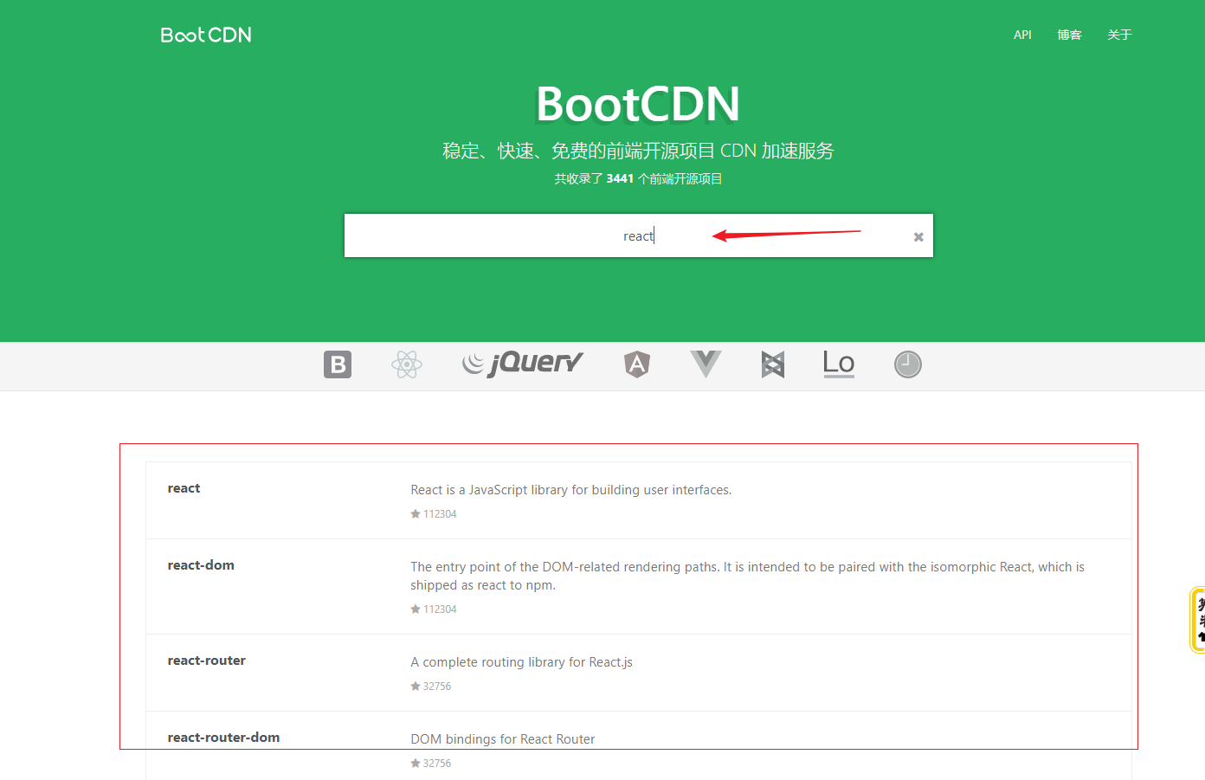Viewport: 1205px width, 780px height.
Task: Click the yellow side widget at right edge
Action: pyautogui.click(x=1197, y=620)
